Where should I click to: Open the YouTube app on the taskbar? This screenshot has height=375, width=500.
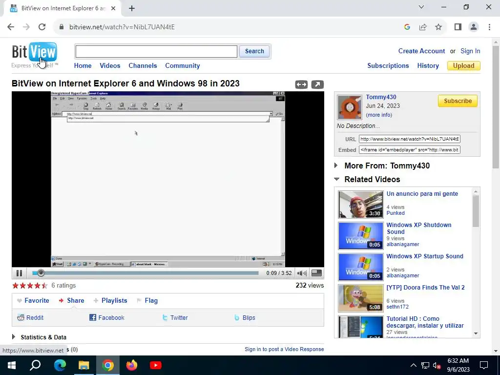tap(156, 365)
